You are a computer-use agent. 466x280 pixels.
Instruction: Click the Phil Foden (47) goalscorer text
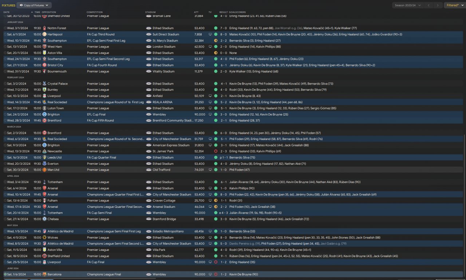pyautogui.click(x=240, y=170)
